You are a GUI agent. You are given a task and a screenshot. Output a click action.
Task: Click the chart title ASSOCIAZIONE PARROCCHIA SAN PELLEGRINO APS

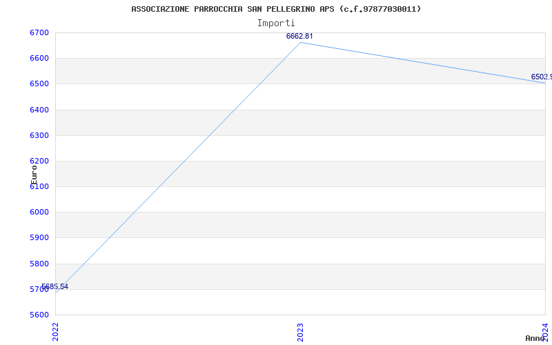click(276, 9)
